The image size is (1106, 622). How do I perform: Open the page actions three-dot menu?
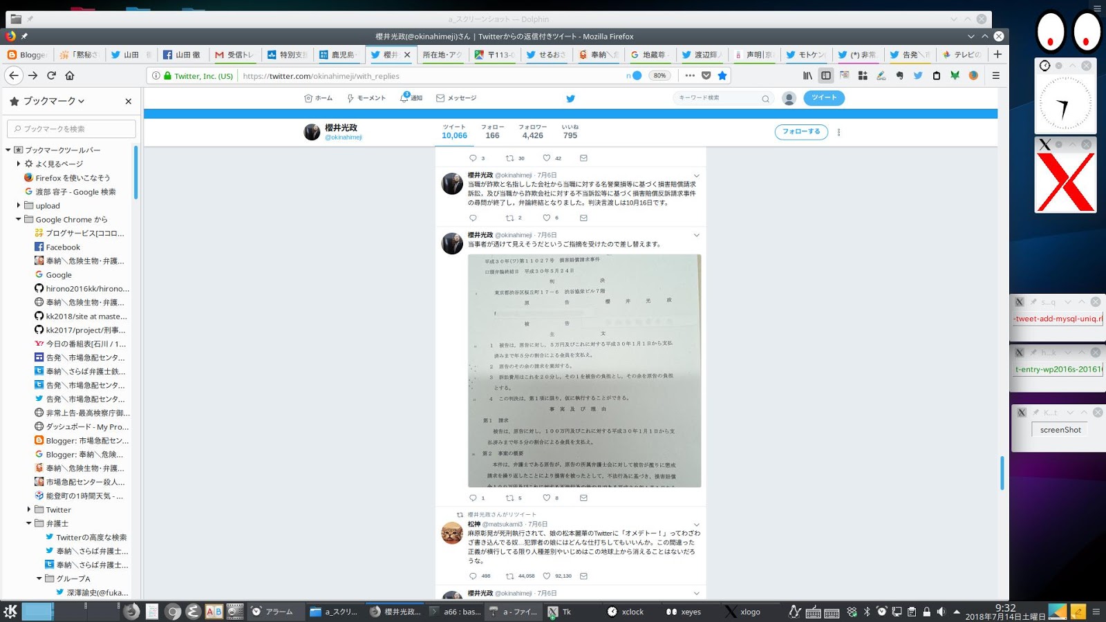(690, 75)
